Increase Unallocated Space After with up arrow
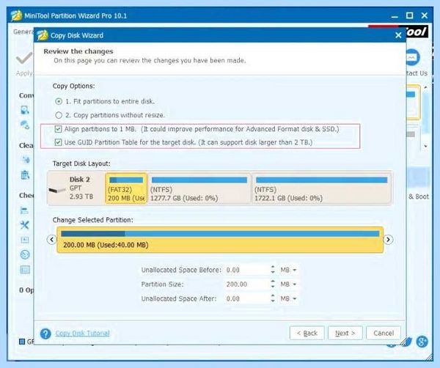This screenshot has height=368, width=440. [x=273, y=295]
